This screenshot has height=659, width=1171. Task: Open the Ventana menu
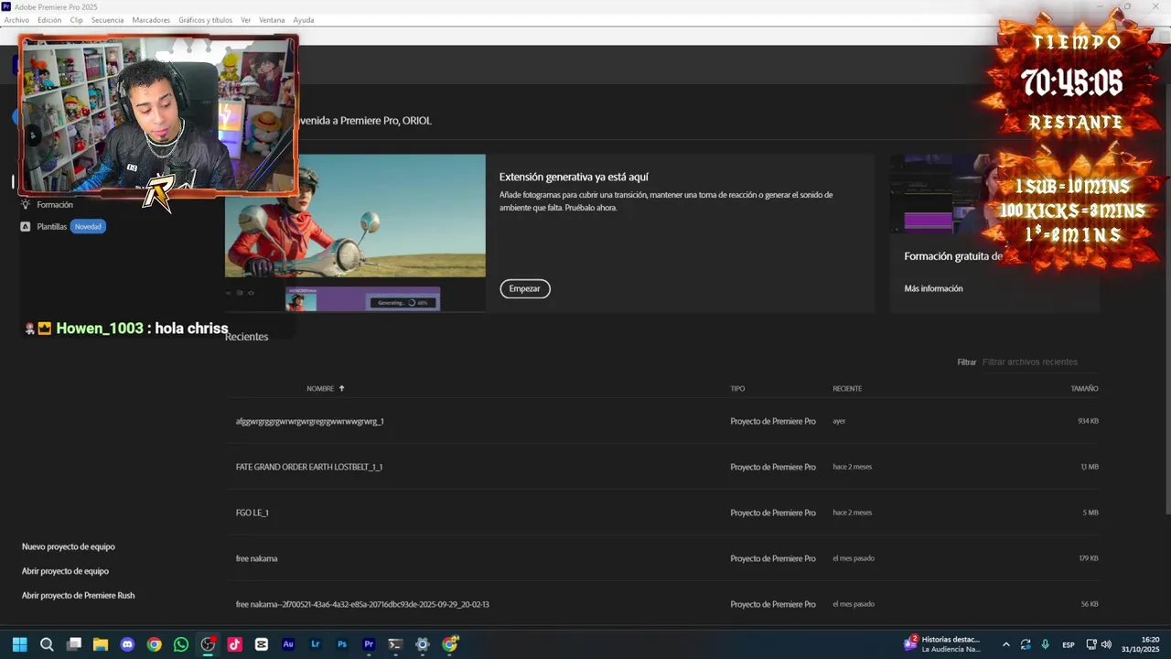[x=272, y=20]
